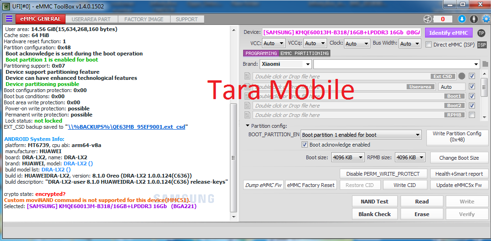Image resolution: width=491 pixels, height=241 pixels.
Task: Open the Brand dropdown showing Xiaomi
Action: point(286,64)
